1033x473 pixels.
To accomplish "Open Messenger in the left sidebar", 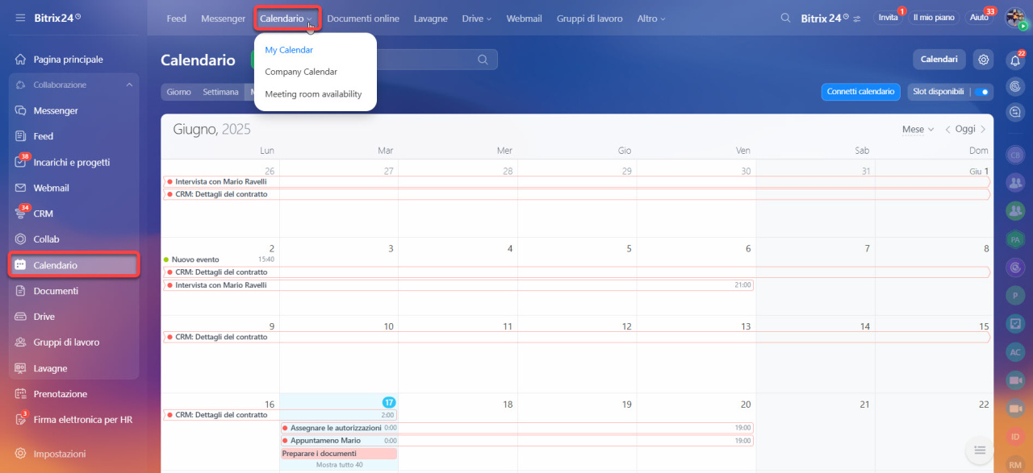I will [x=57, y=110].
